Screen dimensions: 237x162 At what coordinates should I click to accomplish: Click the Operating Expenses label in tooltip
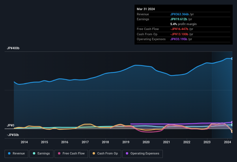coord(151,39)
